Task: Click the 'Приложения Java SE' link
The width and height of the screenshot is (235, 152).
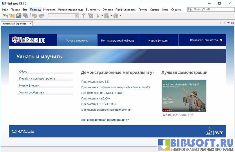Action: tap(95, 82)
